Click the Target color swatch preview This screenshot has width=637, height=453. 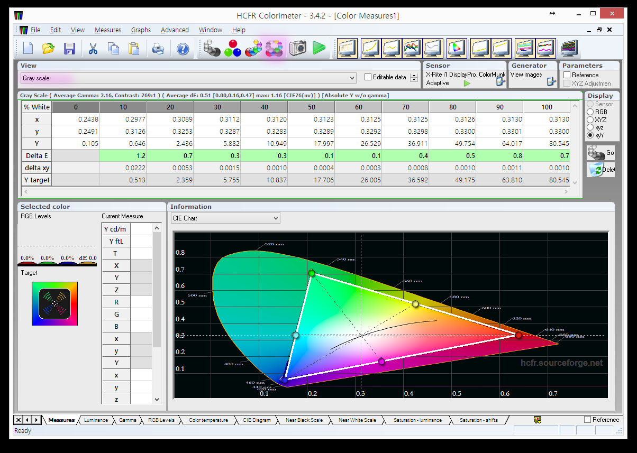(54, 303)
